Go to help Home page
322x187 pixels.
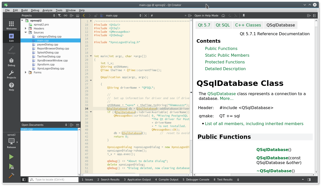point(223,15)
